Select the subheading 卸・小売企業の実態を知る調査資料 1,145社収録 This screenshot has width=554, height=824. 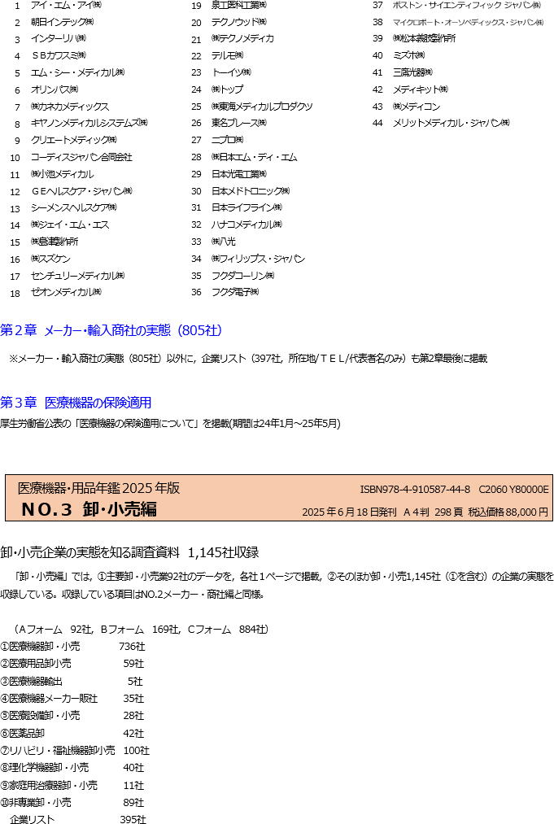tap(129, 552)
